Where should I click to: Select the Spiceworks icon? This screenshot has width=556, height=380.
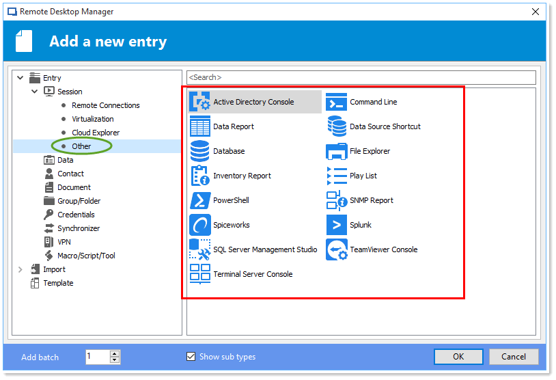pyautogui.click(x=200, y=225)
